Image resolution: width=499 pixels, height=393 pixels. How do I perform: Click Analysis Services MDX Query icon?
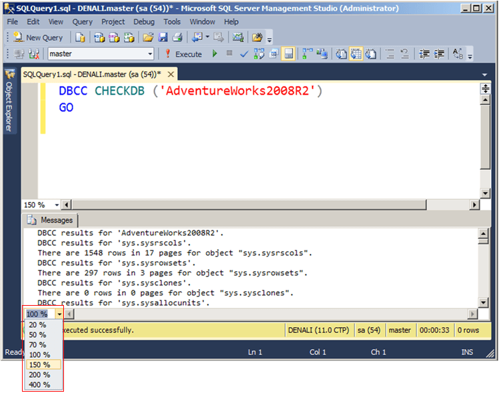(x=99, y=37)
